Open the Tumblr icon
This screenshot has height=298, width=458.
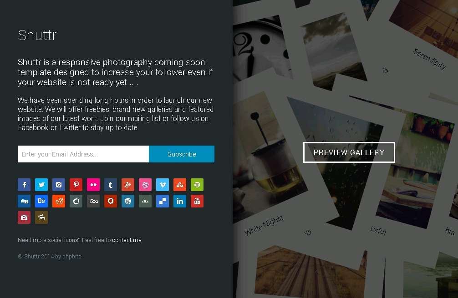[x=111, y=185]
